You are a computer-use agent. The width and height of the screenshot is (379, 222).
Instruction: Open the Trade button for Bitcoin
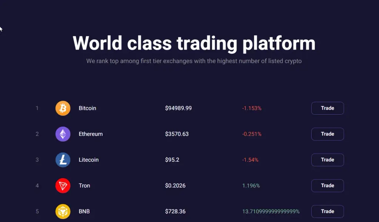pyautogui.click(x=328, y=108)
